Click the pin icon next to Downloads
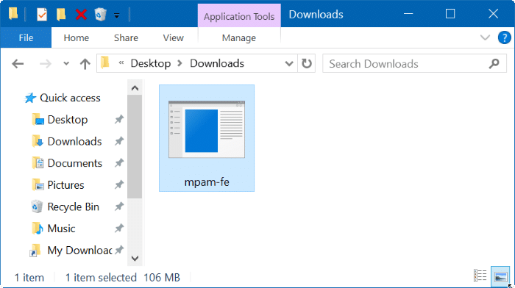The image size is (515, 288). (119, 141)
